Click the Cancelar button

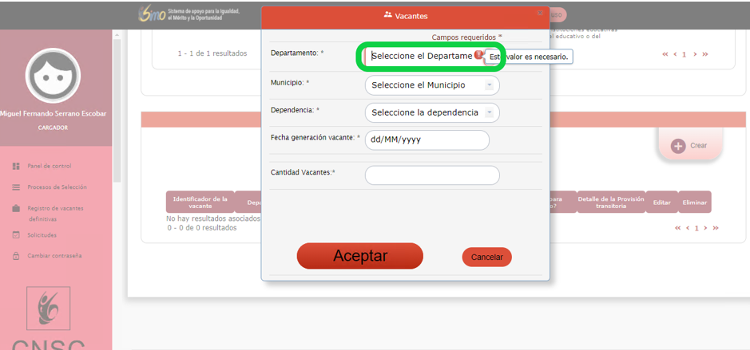tap(486, 258)
